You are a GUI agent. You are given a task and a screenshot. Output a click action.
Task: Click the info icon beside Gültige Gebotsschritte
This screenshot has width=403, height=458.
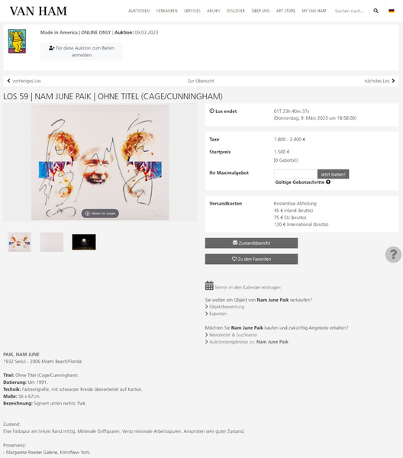[x=328, y=182]
